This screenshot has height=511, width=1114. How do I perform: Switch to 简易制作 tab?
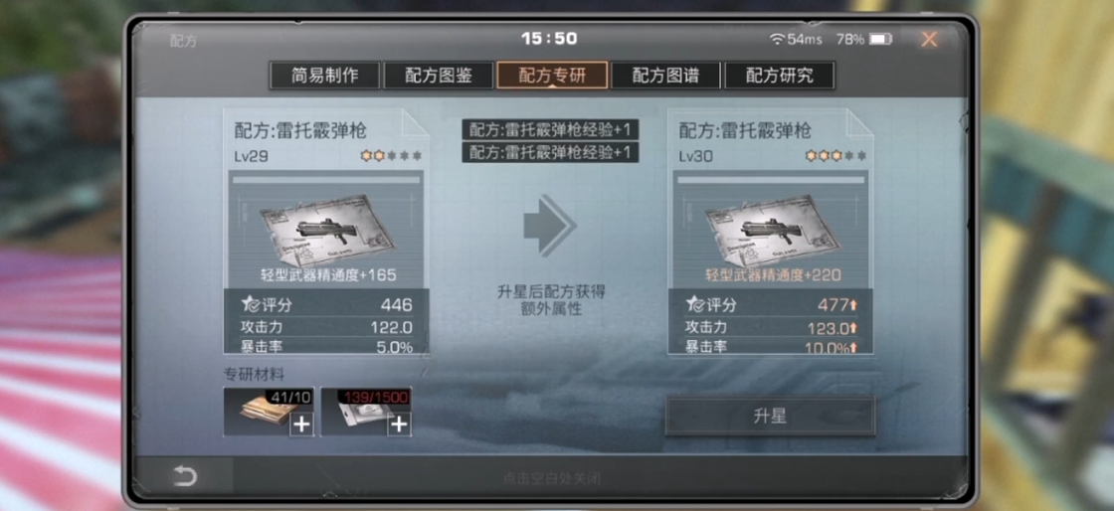(324, 76)
